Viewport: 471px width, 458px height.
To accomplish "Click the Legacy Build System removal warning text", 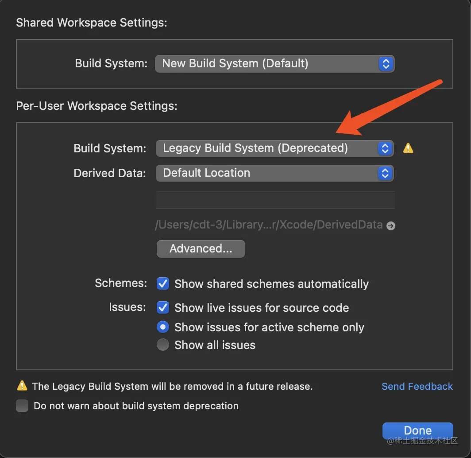I will point(172,386).
